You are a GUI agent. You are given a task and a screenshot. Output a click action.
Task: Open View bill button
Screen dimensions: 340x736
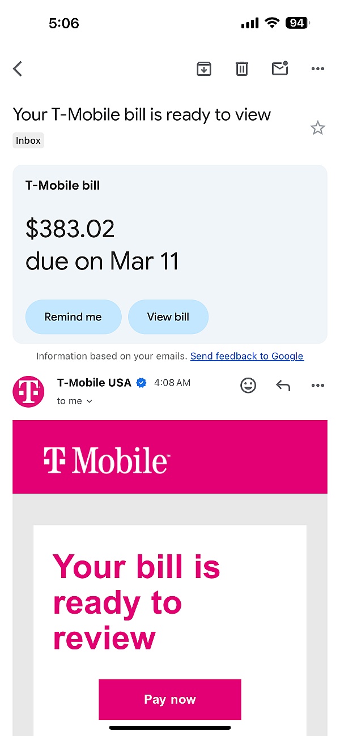coord(168,317)
